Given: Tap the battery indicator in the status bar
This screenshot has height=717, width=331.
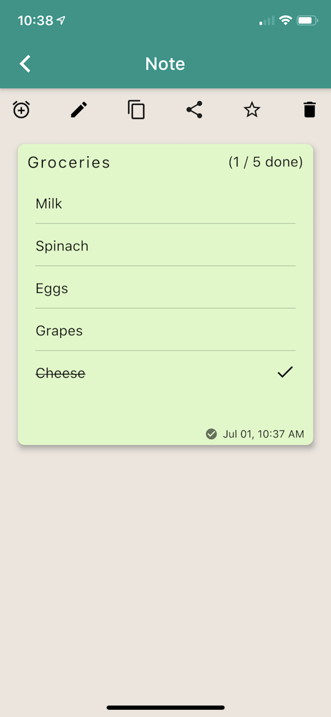Looking at the screenshot, I should (307, 21).
